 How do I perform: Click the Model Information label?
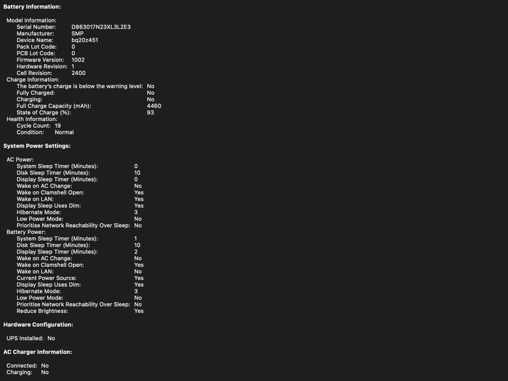click(x=32, y=20)
